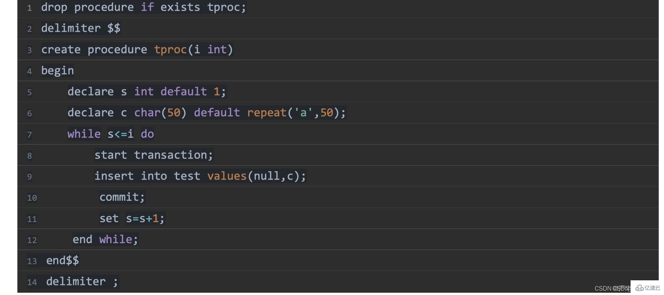
Task: Click the 'while' keyword on line 7
Action: 84,134
